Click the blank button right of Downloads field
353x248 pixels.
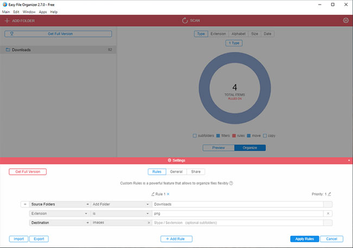pos(328,204)
